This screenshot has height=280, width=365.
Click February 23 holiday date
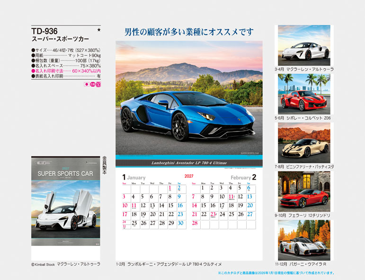click(x=213, y=214)
